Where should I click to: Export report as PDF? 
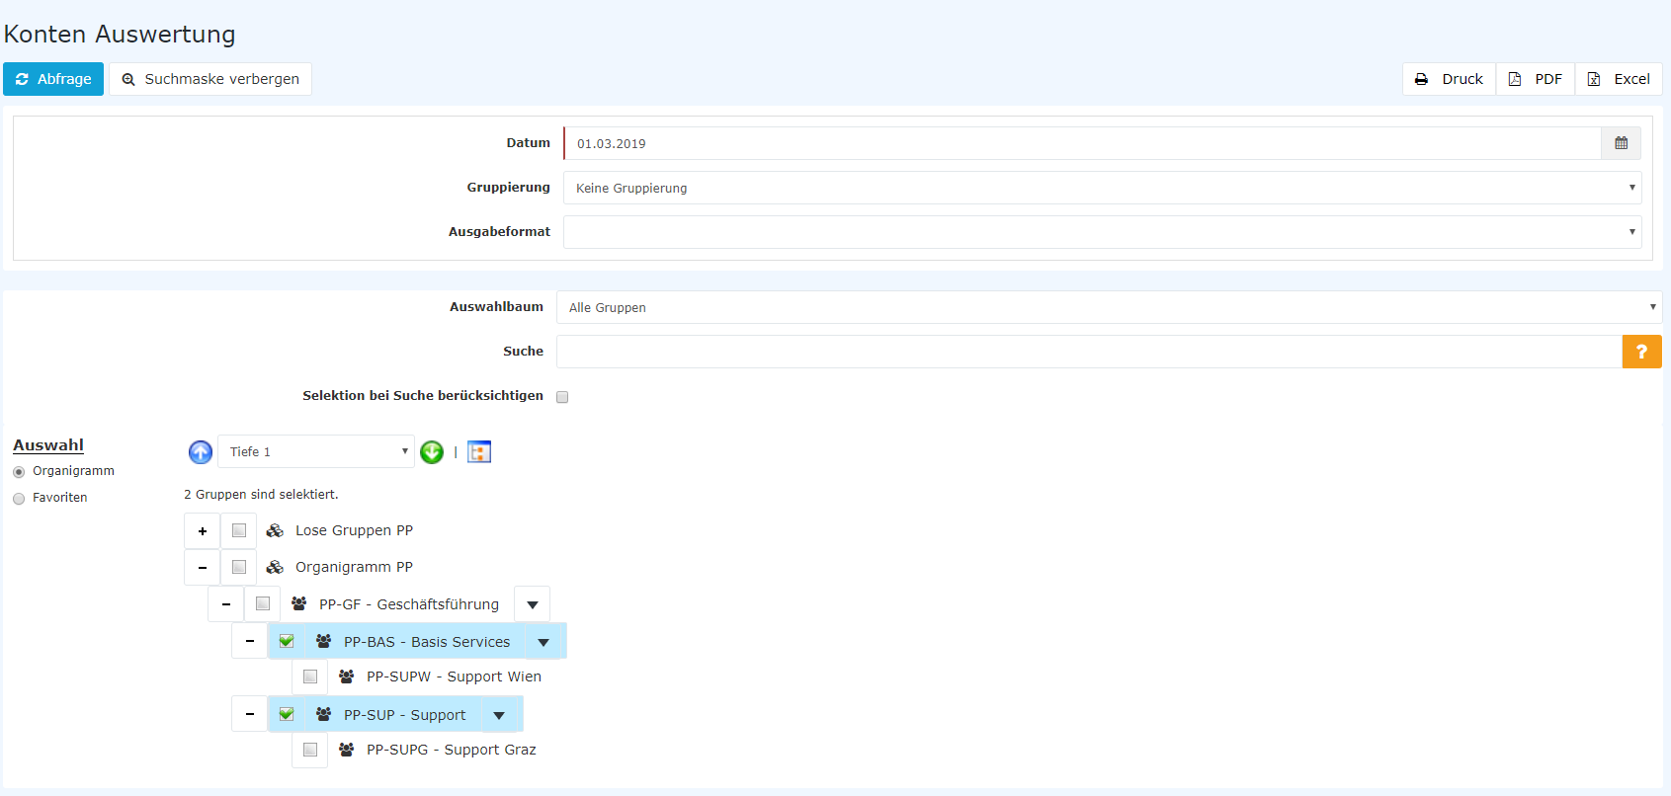[1536, 79]
